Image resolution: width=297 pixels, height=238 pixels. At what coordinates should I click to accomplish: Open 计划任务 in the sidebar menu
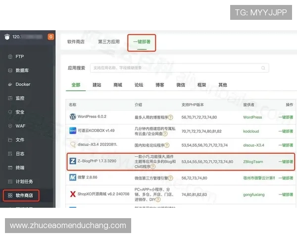(24, 181)
